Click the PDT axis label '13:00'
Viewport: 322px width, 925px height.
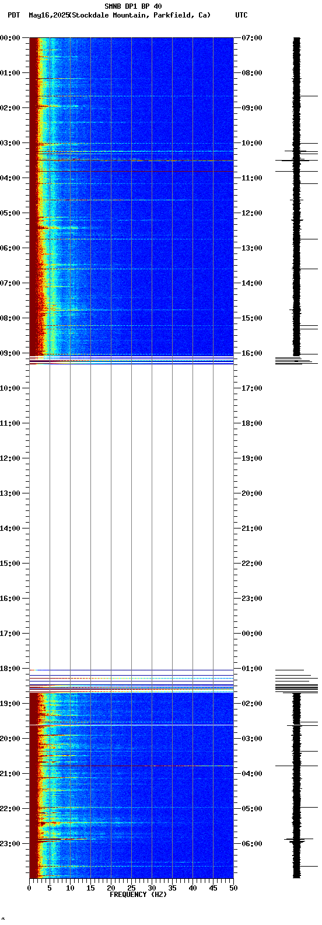(10, 493)
